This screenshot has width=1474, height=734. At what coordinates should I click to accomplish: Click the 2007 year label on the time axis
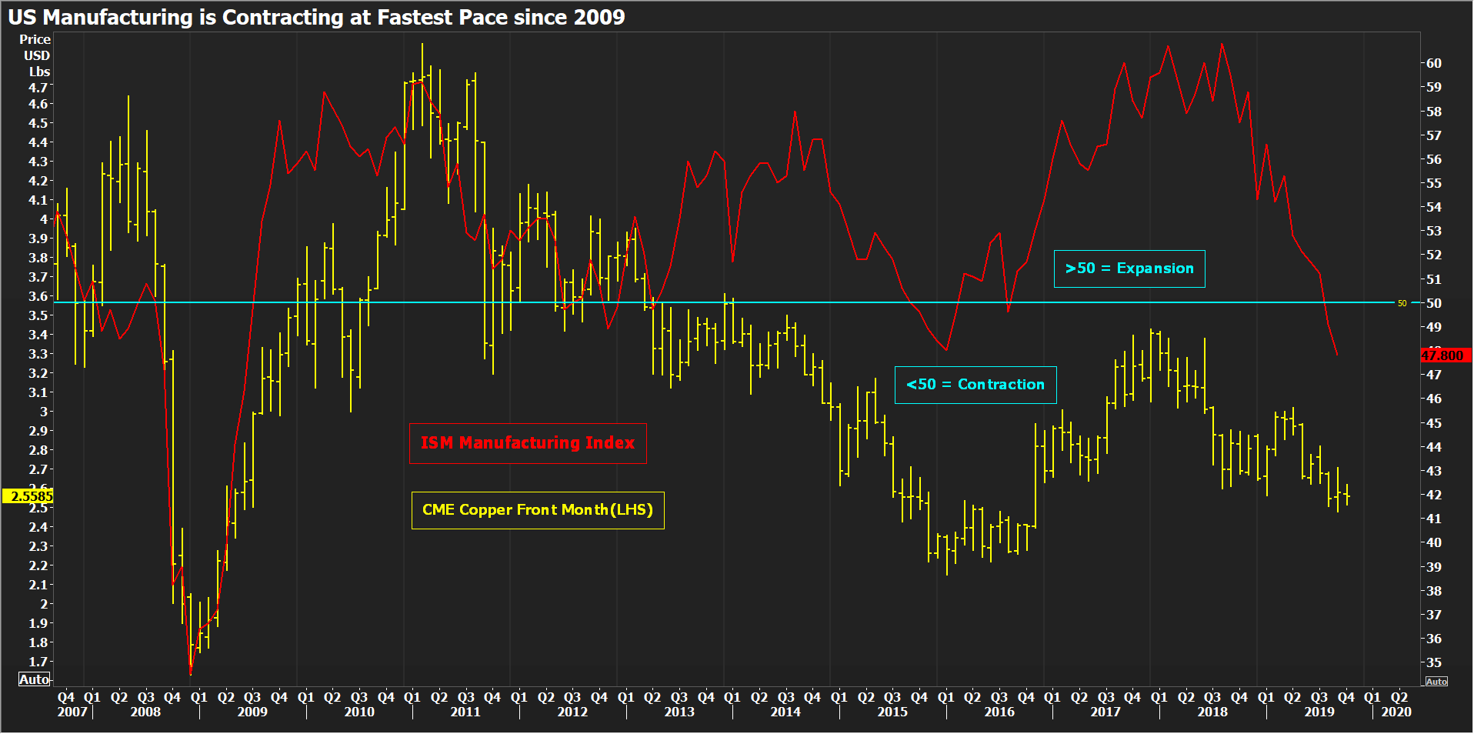[72, 712]
